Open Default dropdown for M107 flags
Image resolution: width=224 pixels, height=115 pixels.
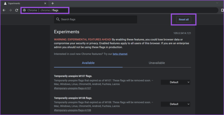pyautogui.click(x=175, y=82)
